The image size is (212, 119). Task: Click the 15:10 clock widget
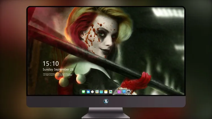coord(51,63)
